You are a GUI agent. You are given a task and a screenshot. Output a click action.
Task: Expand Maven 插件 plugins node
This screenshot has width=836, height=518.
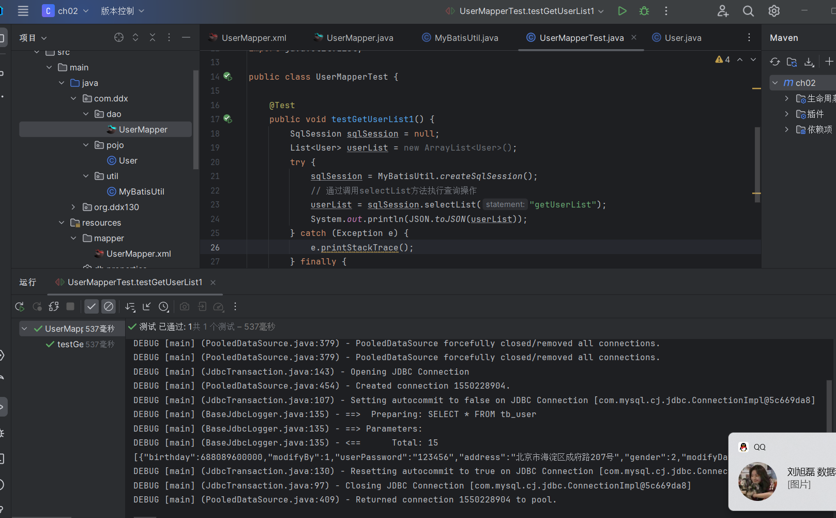(x=787, y=114)
